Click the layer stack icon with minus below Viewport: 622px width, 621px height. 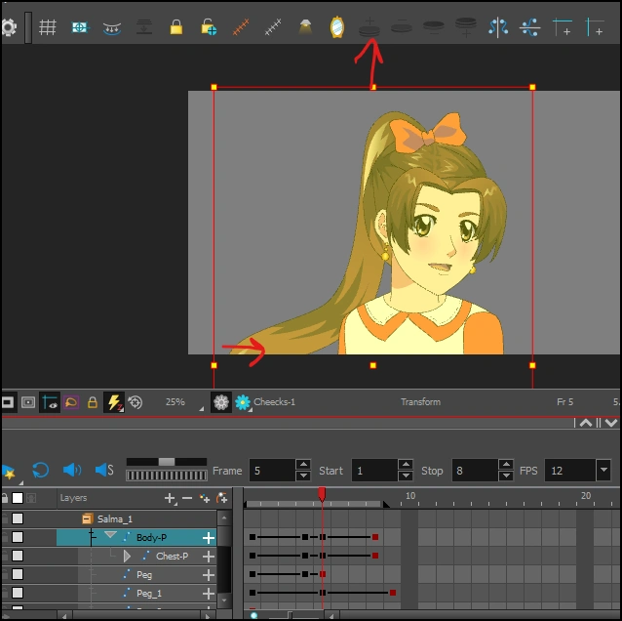coord(434,27)
